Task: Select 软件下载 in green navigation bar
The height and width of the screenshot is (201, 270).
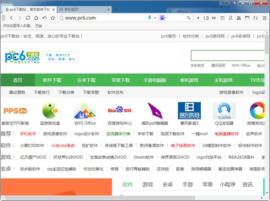Action: point(52,80)
